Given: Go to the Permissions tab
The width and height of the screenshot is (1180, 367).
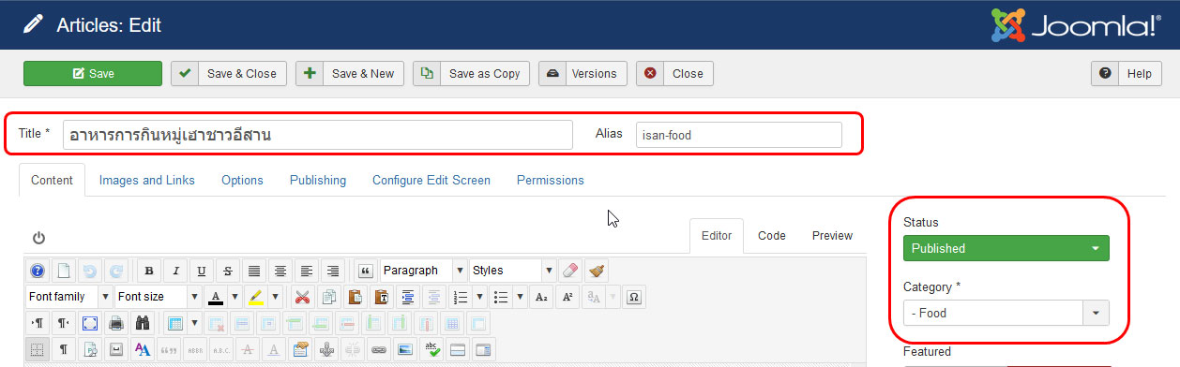Looking at the screenshot, I should tap(551, 180).
